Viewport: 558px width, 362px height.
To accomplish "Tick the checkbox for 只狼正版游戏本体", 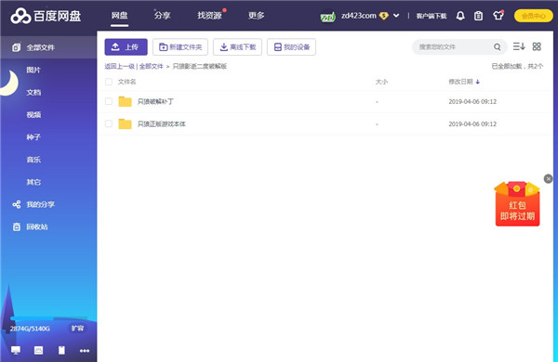I will tap(109, 124).
